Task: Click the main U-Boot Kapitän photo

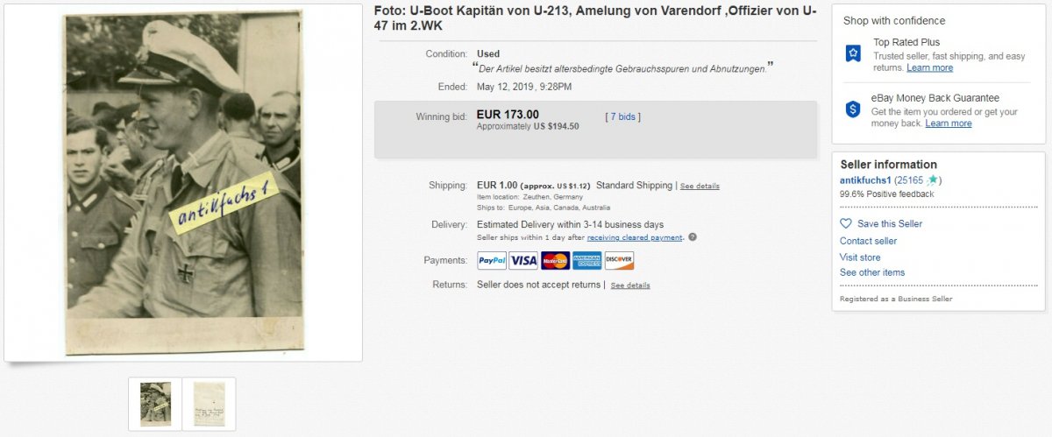Action: coord(183,182)
